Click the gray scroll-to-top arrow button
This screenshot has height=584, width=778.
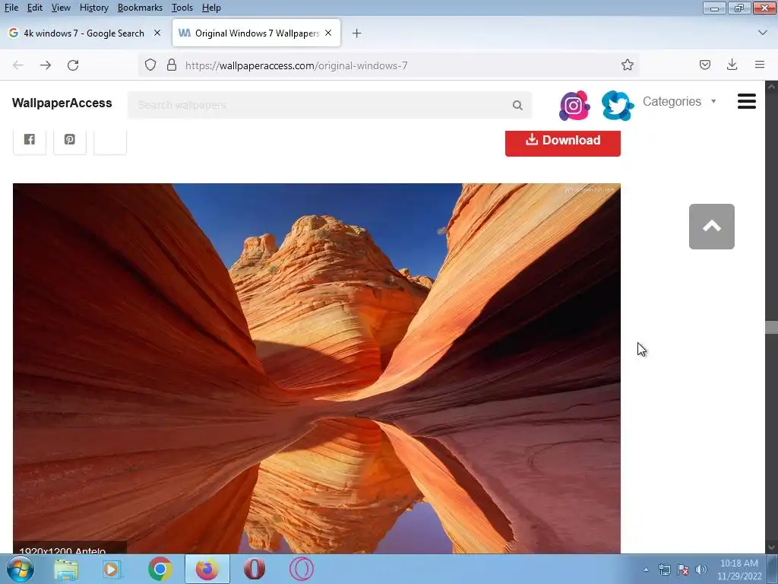point(711,227)
